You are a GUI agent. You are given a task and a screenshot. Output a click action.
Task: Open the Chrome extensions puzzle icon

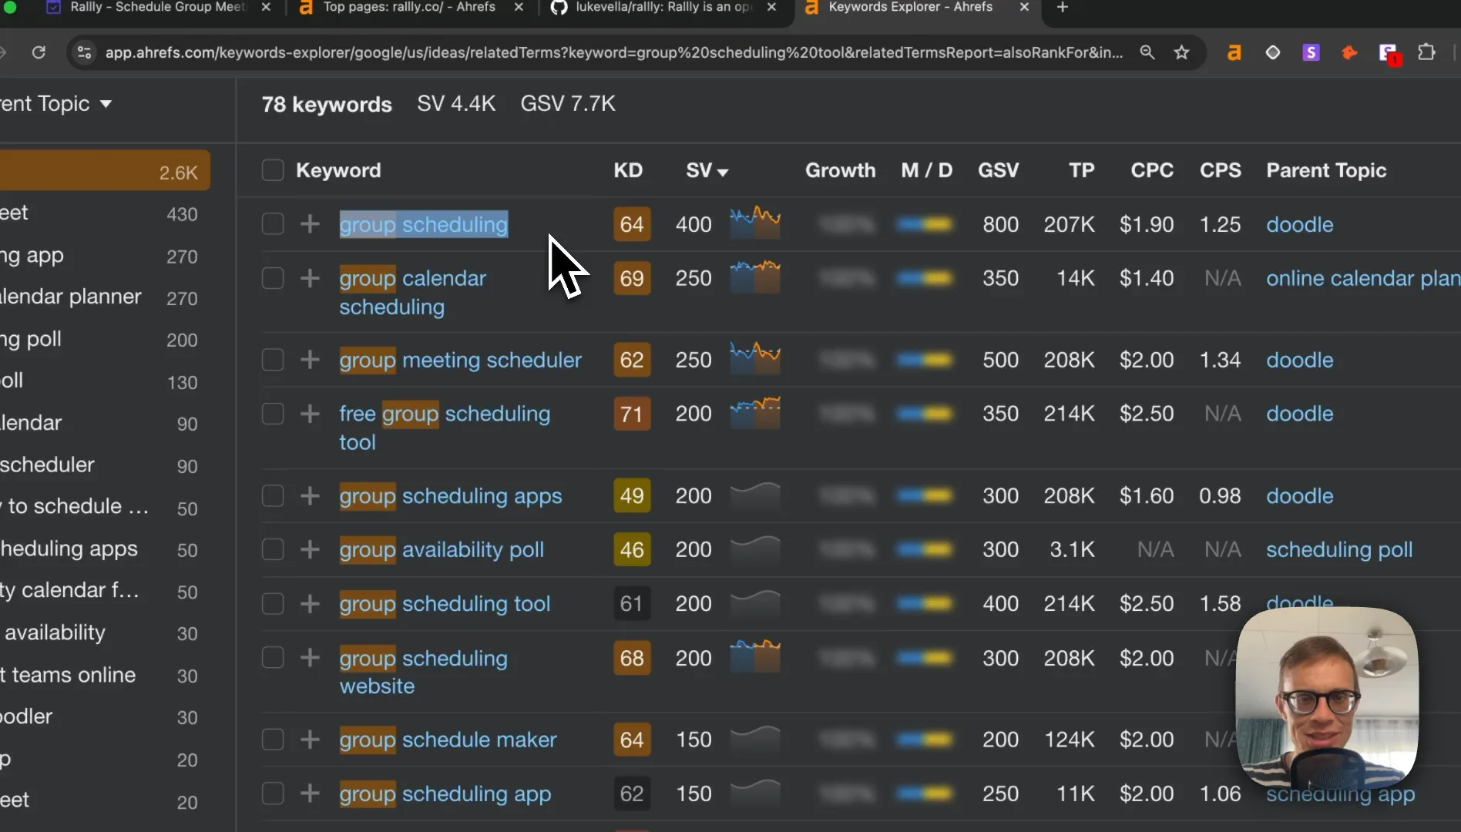(x=1426, y=52)
